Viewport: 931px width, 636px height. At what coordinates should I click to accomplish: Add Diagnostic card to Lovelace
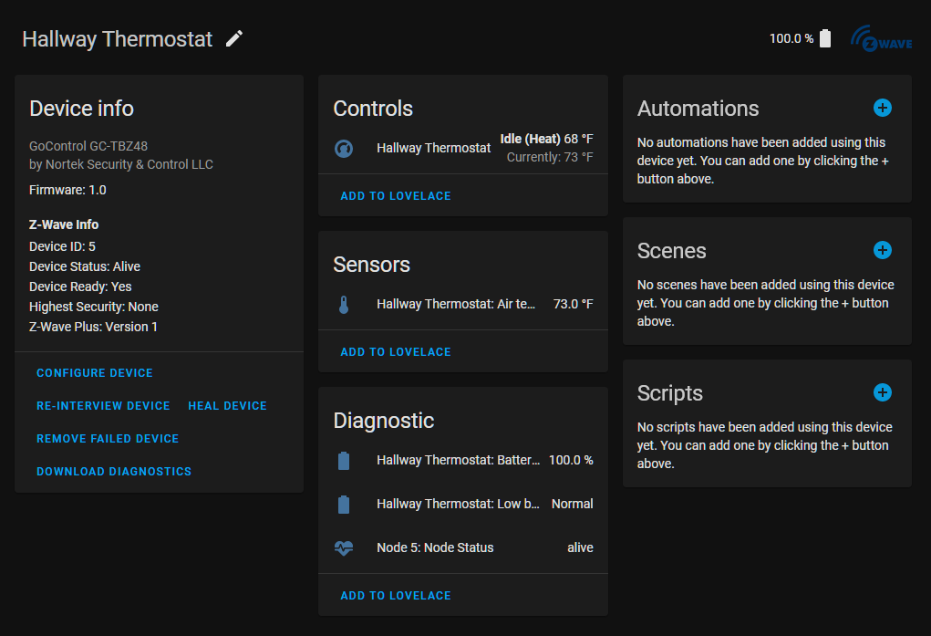pyautogui.click(x=396, y=596)
